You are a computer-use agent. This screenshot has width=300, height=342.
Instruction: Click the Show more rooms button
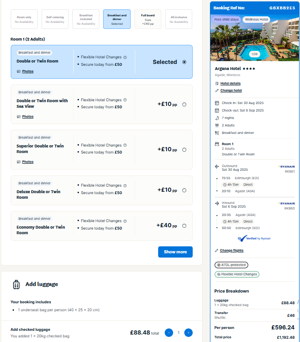pyautogui.click(x=175, y=252)
